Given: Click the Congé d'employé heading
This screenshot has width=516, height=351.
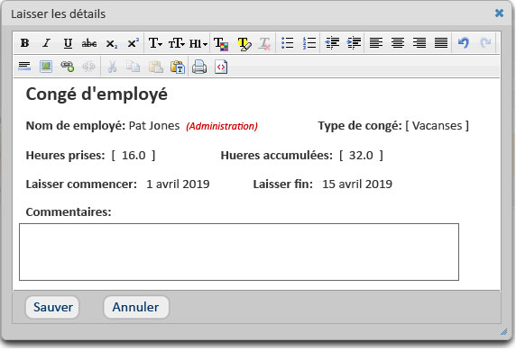Looking at the screenshot, I should click(x=97, y=94).
